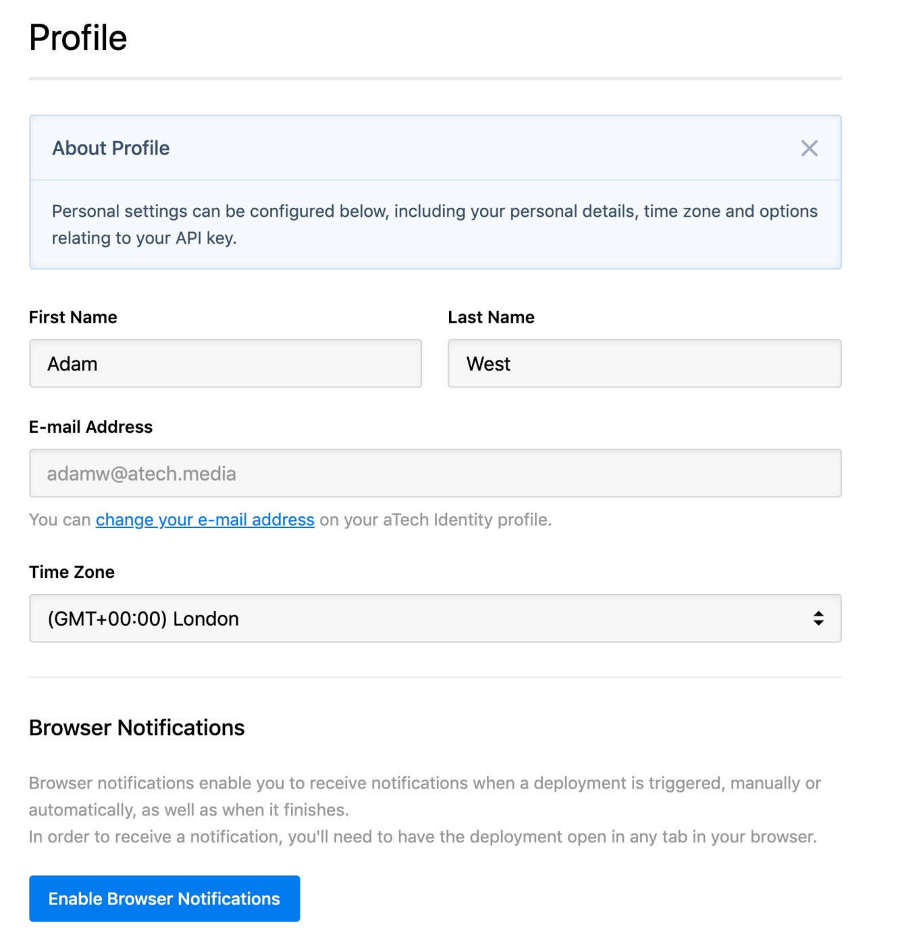
Task: Click the 'In order to receive a notification' sentence
Action: click(x=423, y=837)
